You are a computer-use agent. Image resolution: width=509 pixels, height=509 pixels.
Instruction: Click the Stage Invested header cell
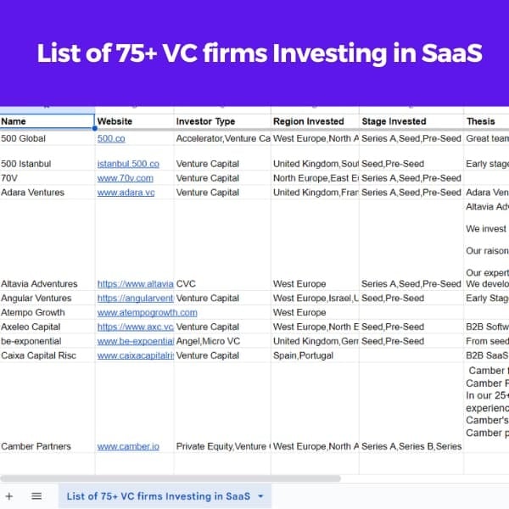[x=411, y=121]
